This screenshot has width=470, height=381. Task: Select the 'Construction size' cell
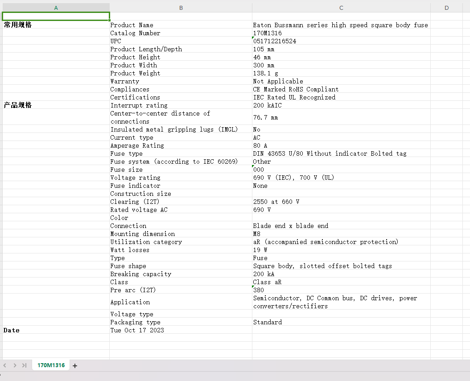click(181, 194)
